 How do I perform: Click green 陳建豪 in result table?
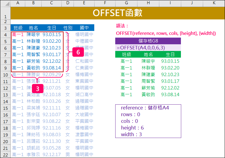click(x=148, y=75)
